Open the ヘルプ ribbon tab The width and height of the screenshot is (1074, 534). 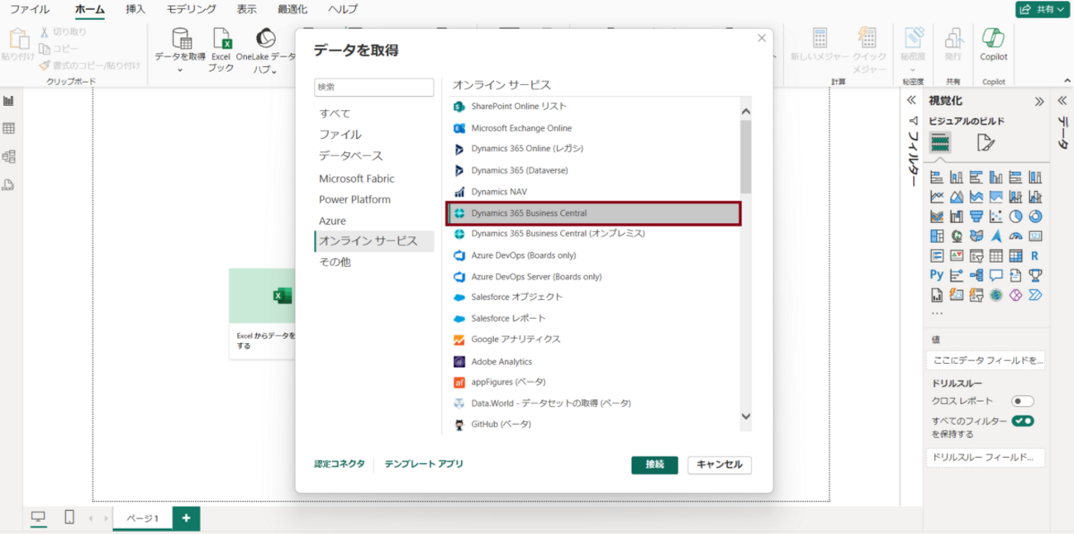(343, 10)
